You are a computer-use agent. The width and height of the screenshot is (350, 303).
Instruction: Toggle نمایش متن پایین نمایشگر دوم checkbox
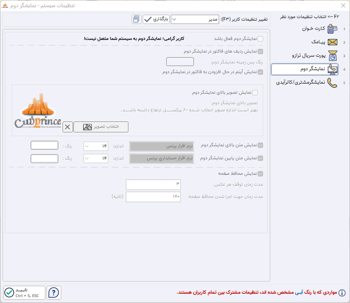click(x=260, y=158)
